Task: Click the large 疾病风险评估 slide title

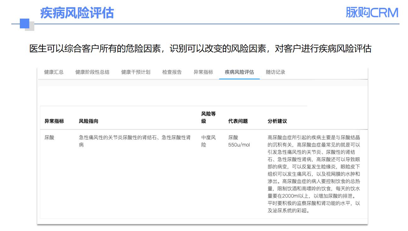Action: click(x=77, y=13)
